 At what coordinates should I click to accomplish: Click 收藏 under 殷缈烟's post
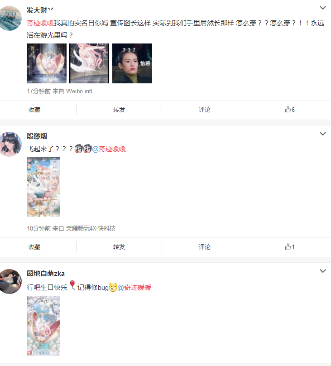click(34, 247)
